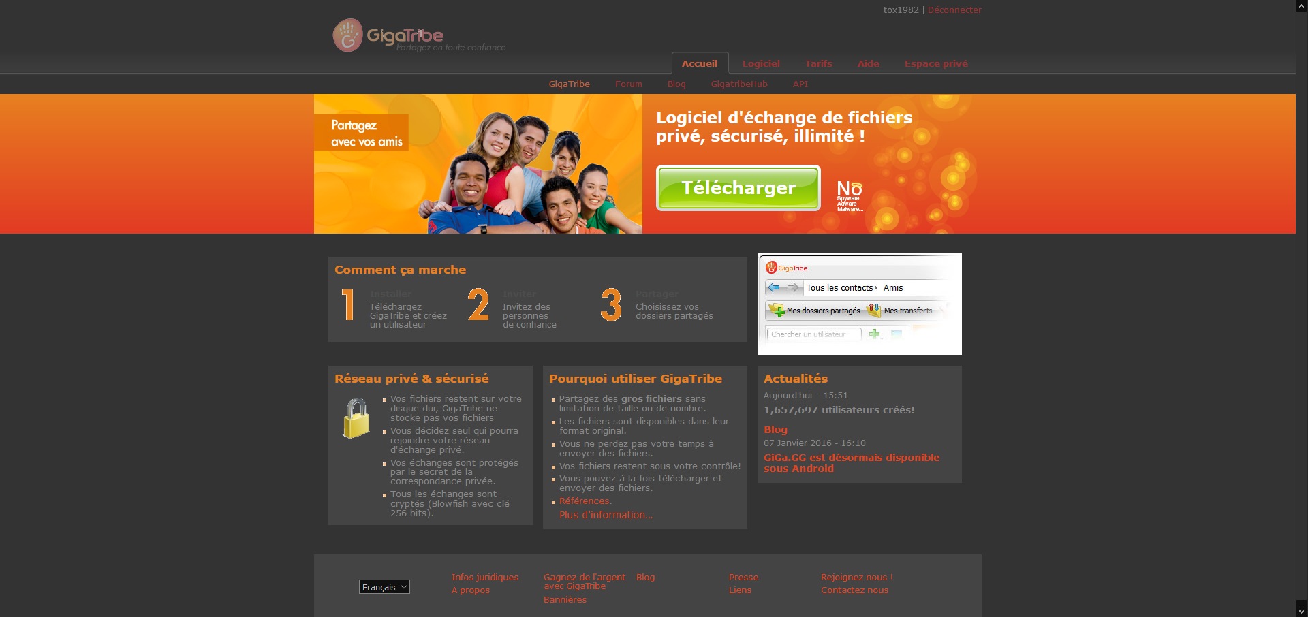Viewport: 1308px width, 617px height.
Task: Open the GigaTribe application screenshot thumbnail
Action: 860,304
